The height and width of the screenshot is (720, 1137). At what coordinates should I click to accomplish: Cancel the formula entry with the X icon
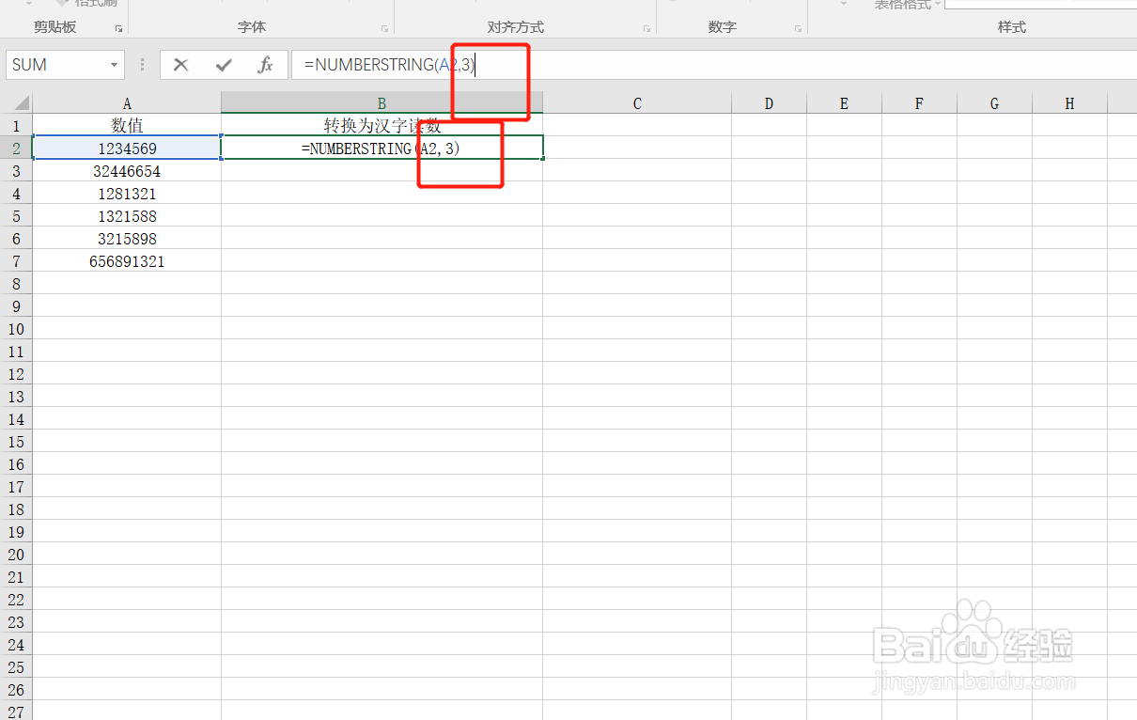click(181, 65)
